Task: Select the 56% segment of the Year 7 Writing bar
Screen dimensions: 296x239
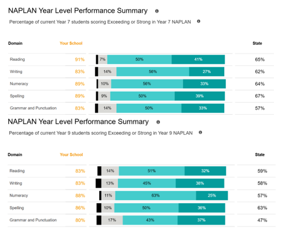Action: tap(153, 72)
